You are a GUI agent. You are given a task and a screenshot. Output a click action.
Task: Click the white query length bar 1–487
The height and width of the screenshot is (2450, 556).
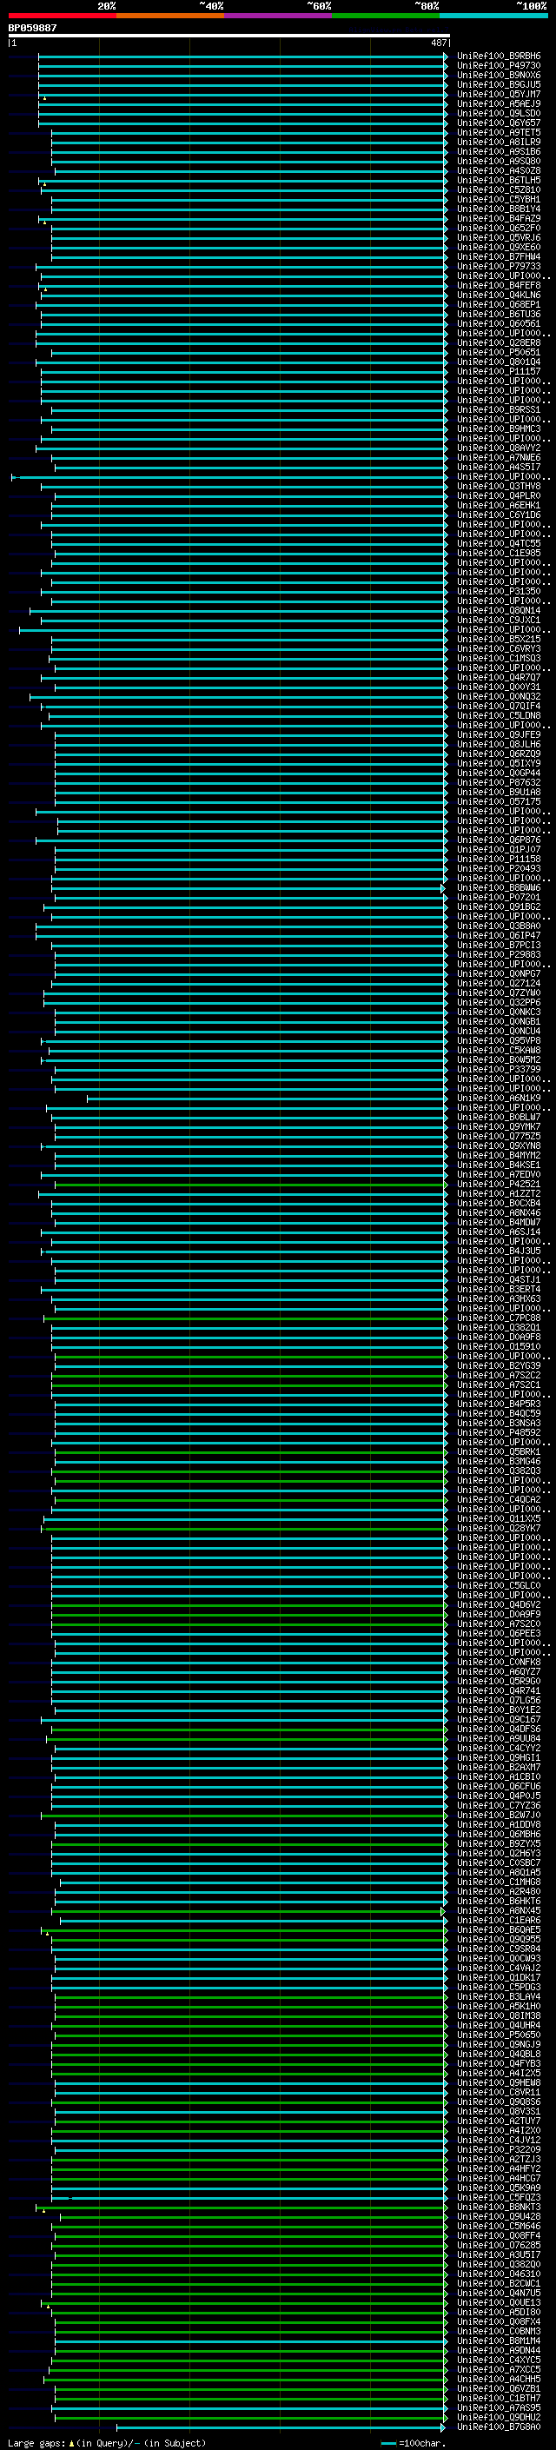point(228,35)
